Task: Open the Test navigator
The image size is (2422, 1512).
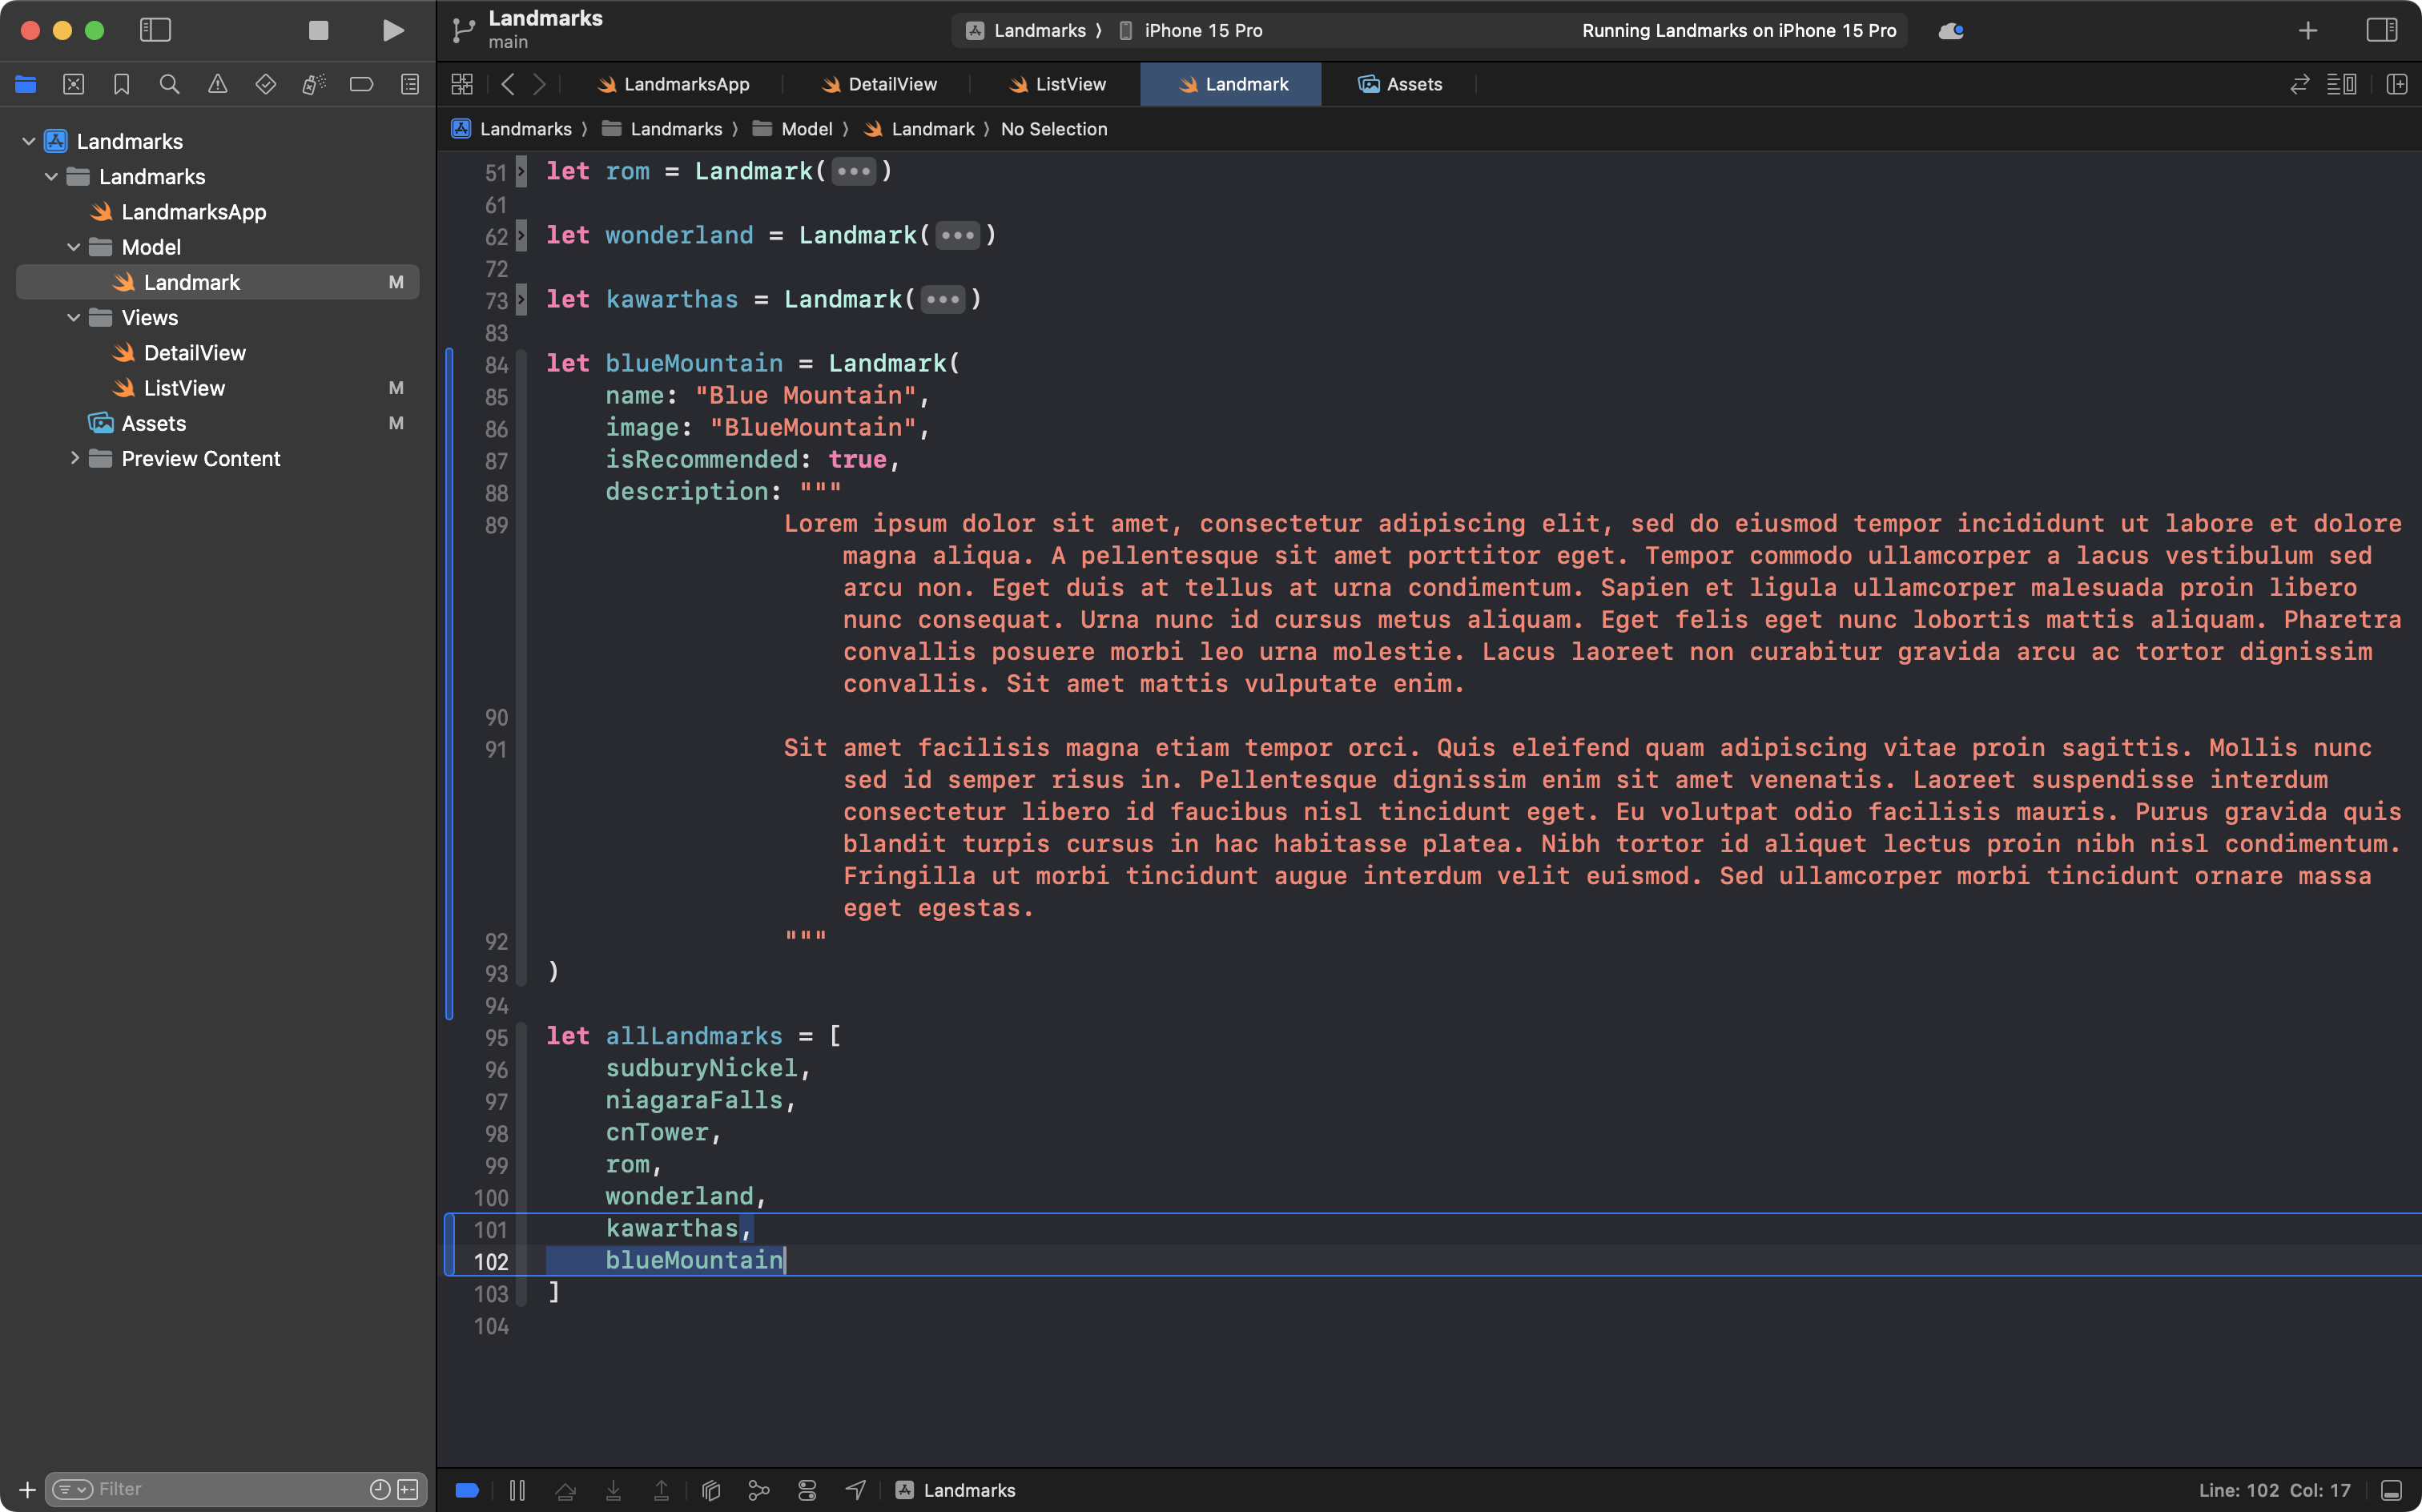Action: point(266,84)
